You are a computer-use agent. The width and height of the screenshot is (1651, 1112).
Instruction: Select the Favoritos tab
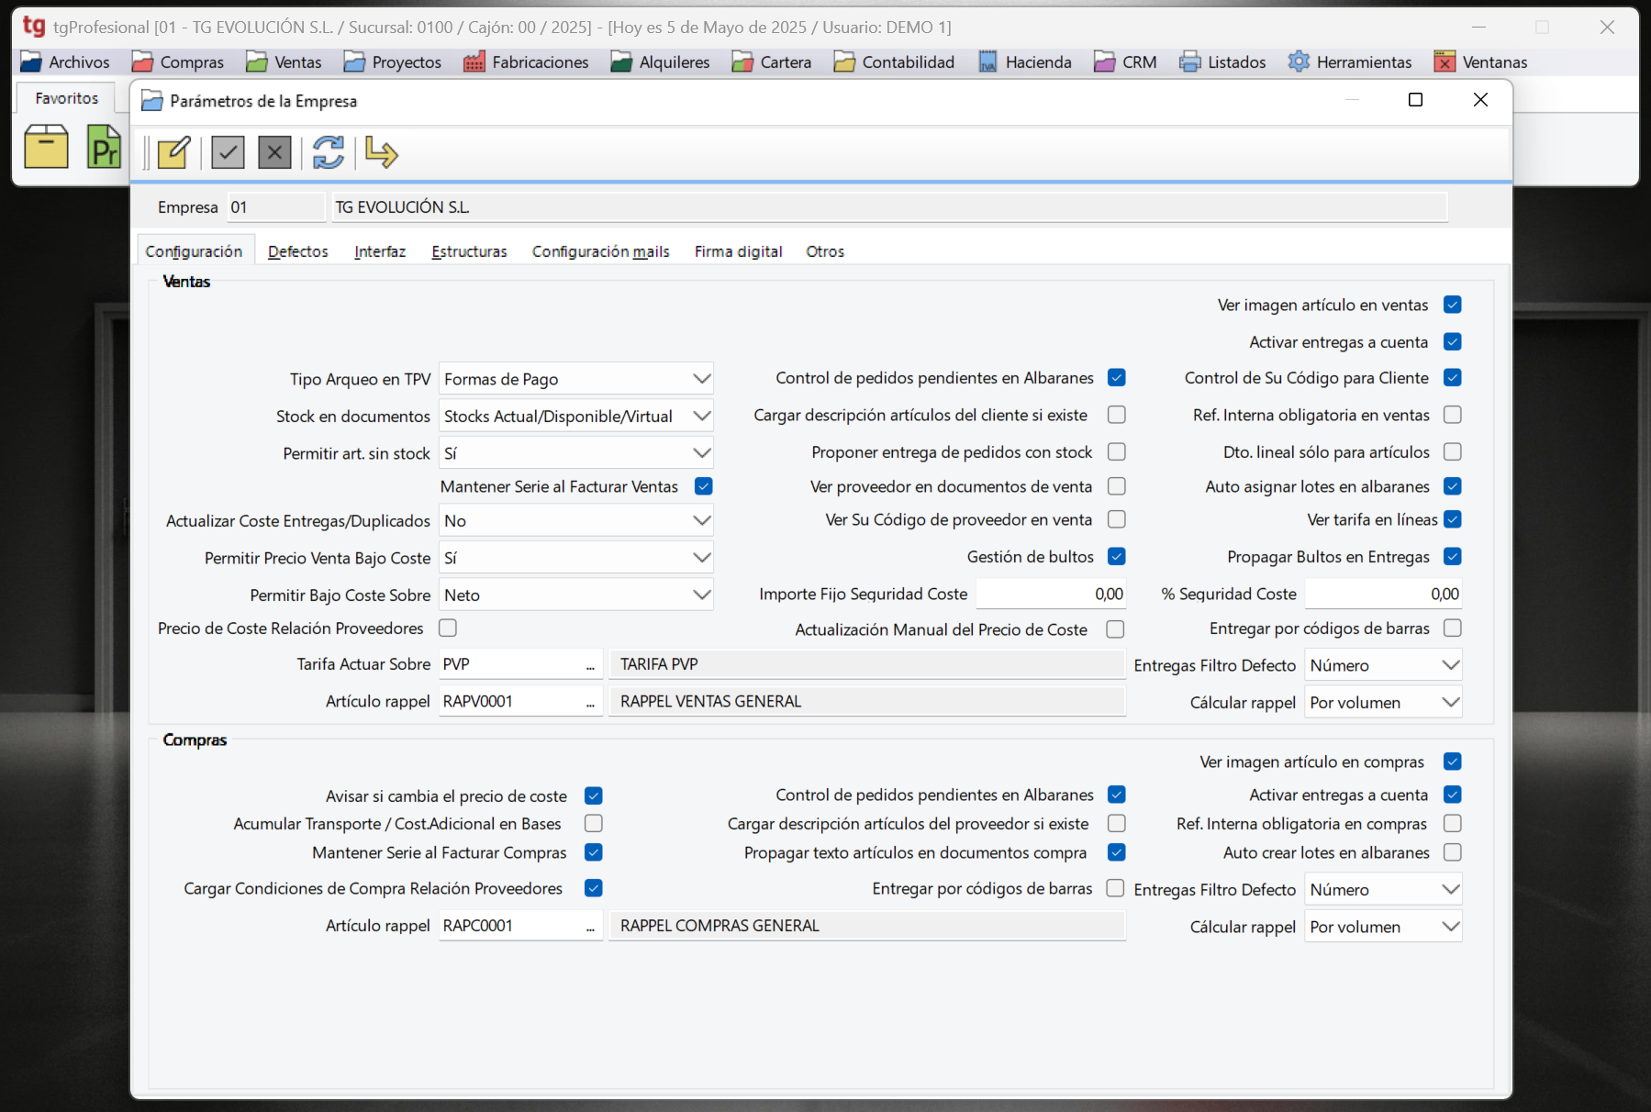(x=66, y=98)
